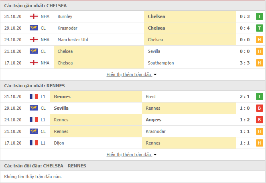Select the Các trận gần nhất: RENNES header
266x183 pixels.
[x=35, y=86]
